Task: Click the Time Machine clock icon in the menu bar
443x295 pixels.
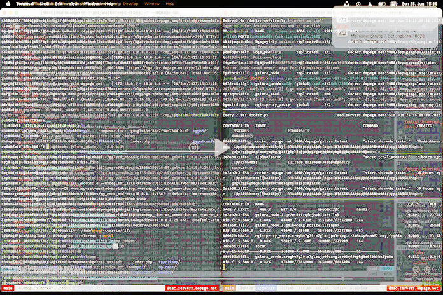Action: point(358,4)
